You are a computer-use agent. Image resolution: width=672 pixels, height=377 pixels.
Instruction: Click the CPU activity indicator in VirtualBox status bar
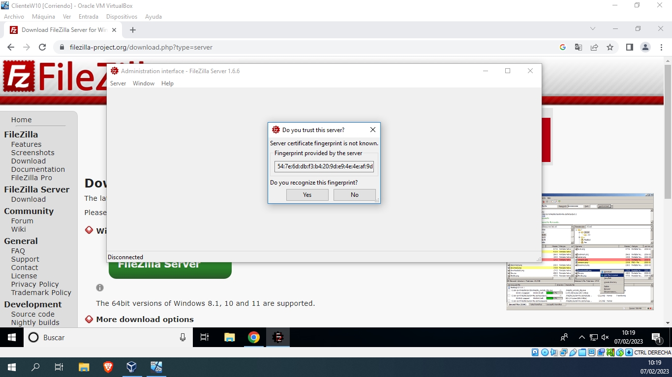tap(611, 352)
